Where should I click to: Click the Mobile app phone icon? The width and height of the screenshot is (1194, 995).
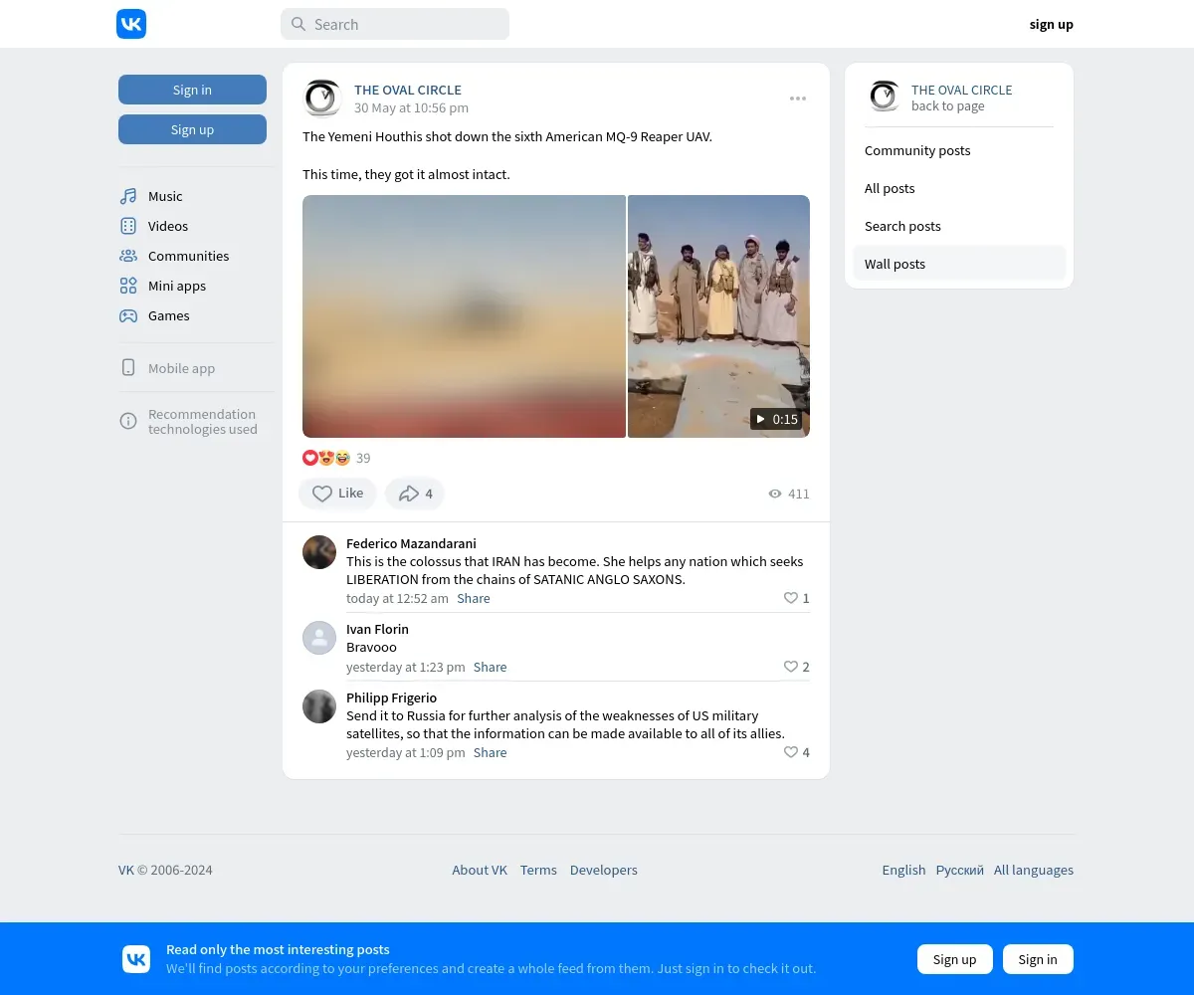coord(128,368)
